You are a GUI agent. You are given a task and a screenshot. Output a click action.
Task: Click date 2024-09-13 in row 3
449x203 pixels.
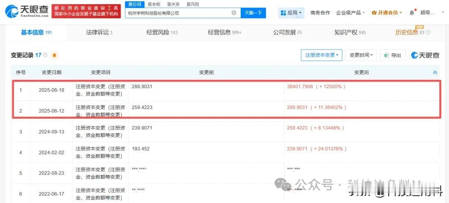pyautogui.click(x=52, y=132)
